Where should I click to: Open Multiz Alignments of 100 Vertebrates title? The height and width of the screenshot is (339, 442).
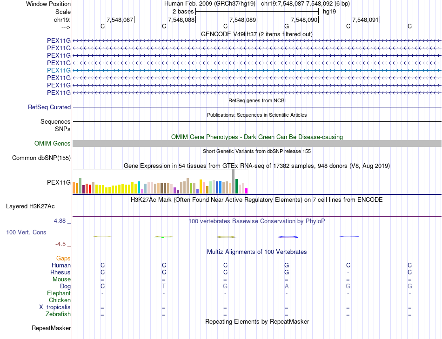[x=257, y=252]
